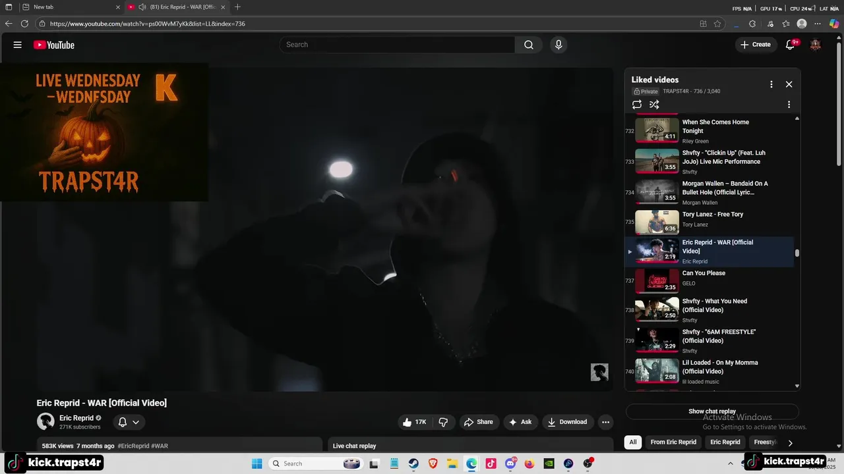Open the tab actions menu icon

[x=9, y=7]
